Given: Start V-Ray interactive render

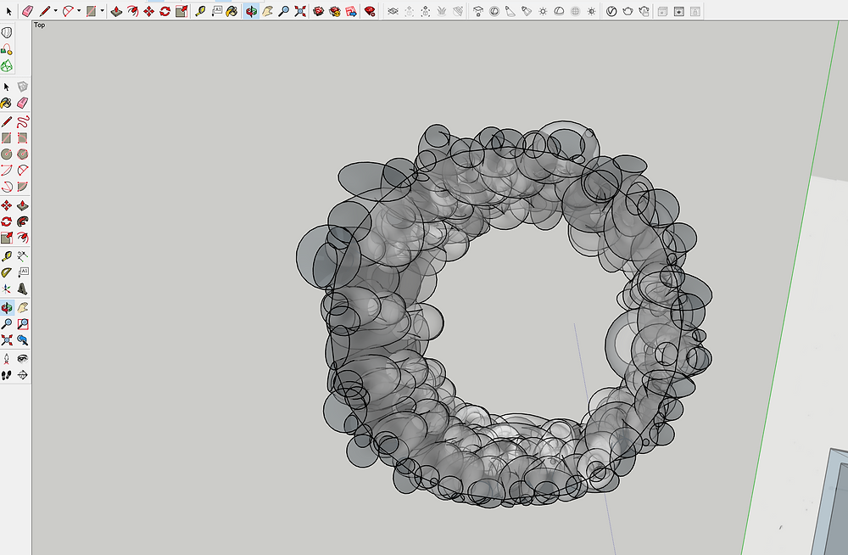Looking at the screenshot, I should click(x=644, y=11).
